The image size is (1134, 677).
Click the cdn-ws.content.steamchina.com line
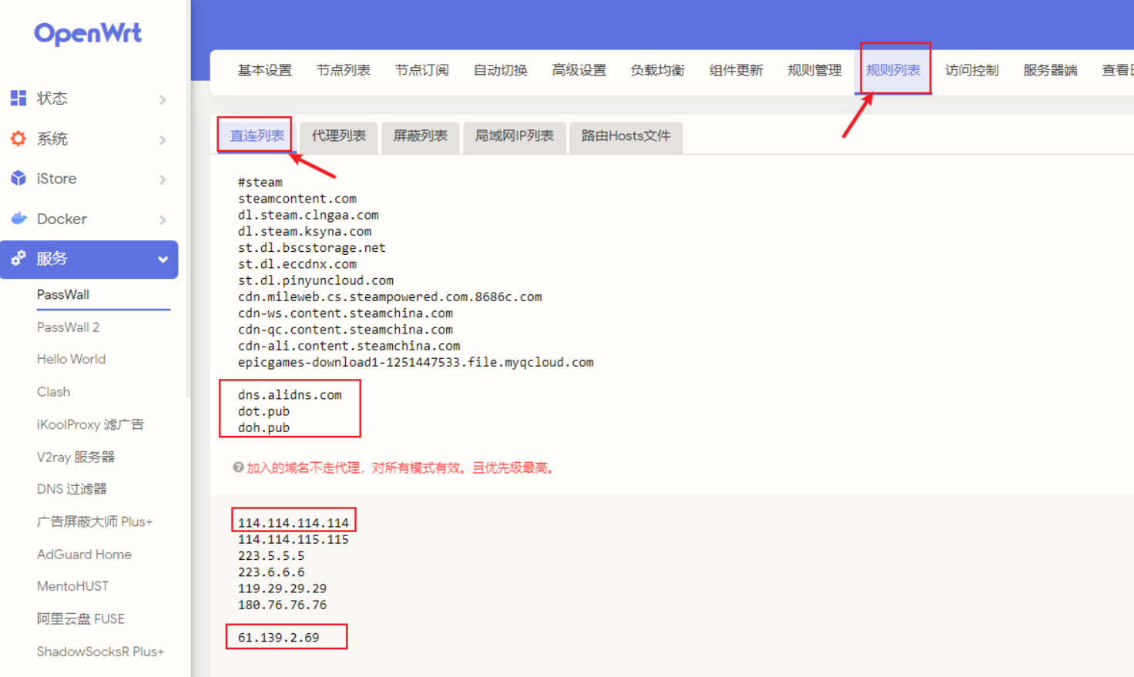click(346, 313)
